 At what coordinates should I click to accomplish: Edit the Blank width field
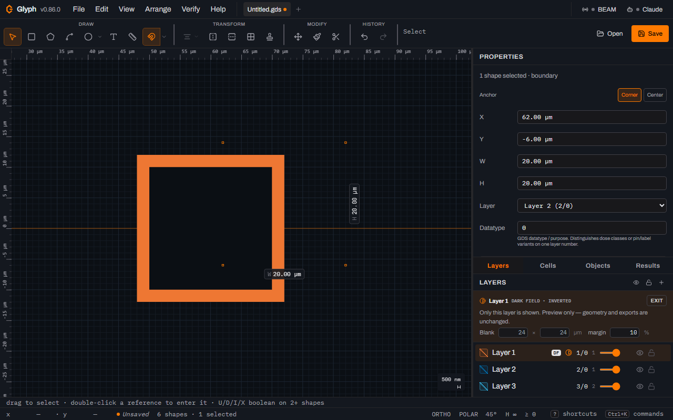(x=513, y=332)
